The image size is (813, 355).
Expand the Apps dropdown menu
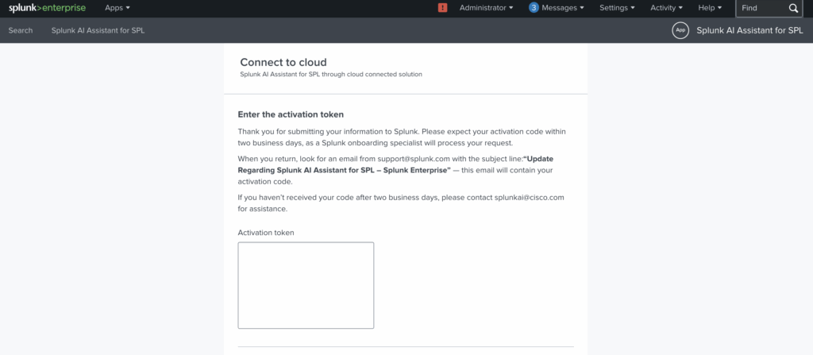tap(118, 8)
